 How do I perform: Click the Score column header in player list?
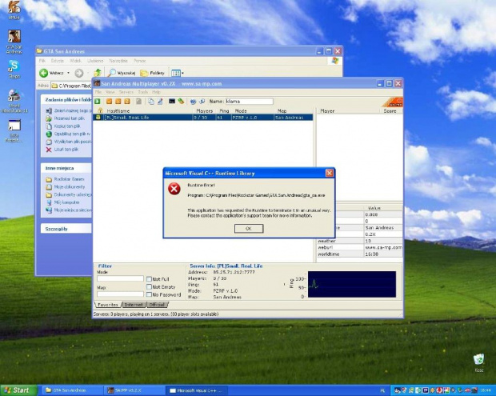(x=390, y=111)
